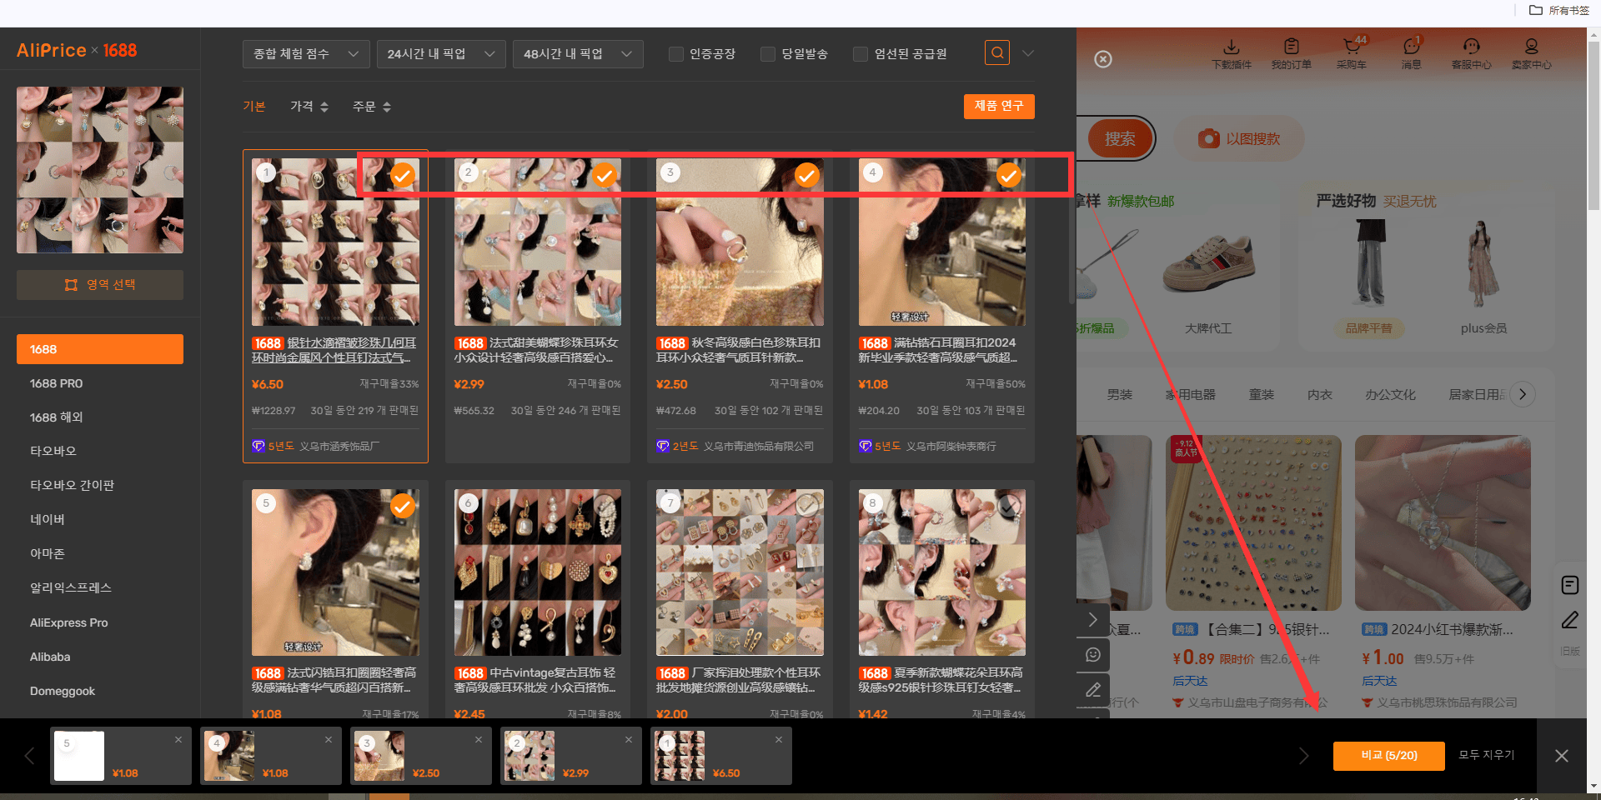Deselect the checkmark on product 1
This screenshot has width=1601, height=800.
coord(403,175)
